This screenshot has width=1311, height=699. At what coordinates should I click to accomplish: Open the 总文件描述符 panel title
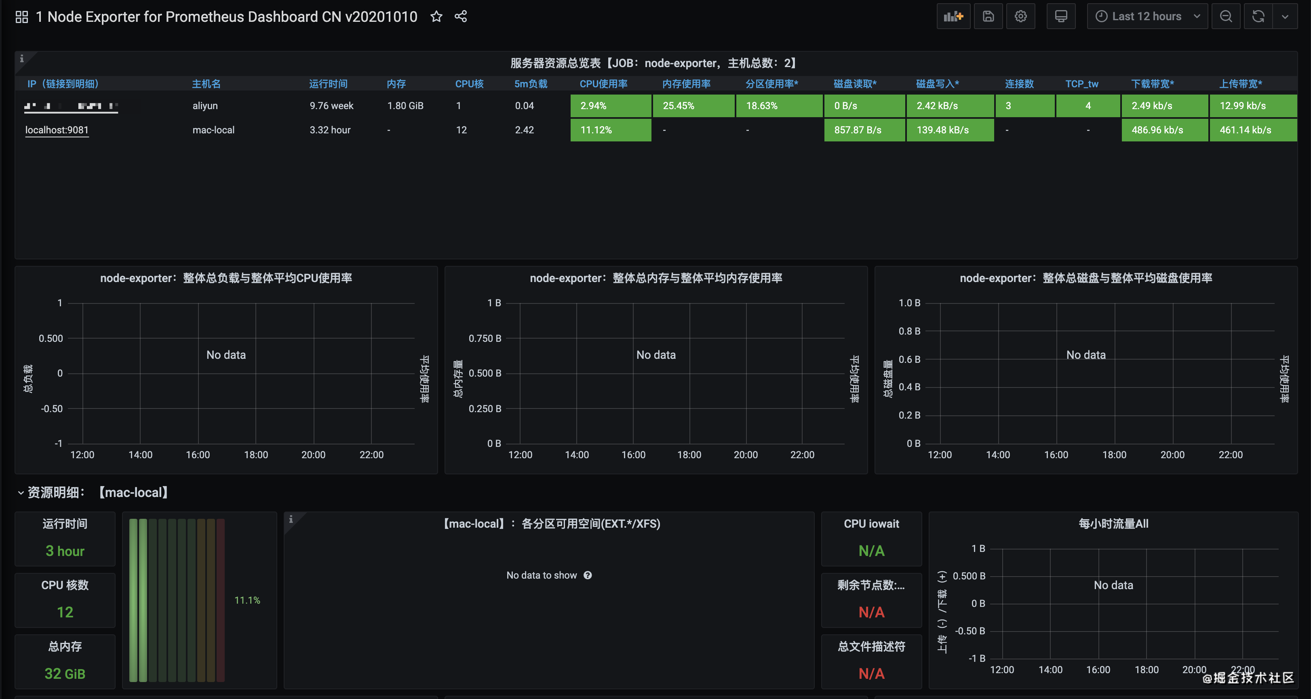tap(871, 646)
